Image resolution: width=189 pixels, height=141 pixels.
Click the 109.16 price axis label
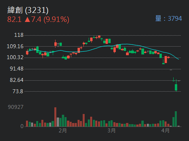(15, 46)
